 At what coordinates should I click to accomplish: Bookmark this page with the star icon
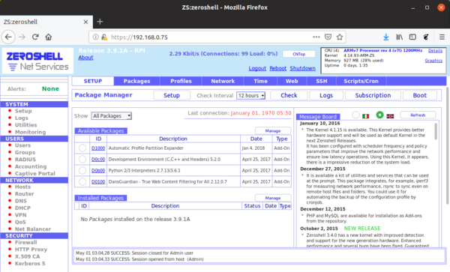340,37
